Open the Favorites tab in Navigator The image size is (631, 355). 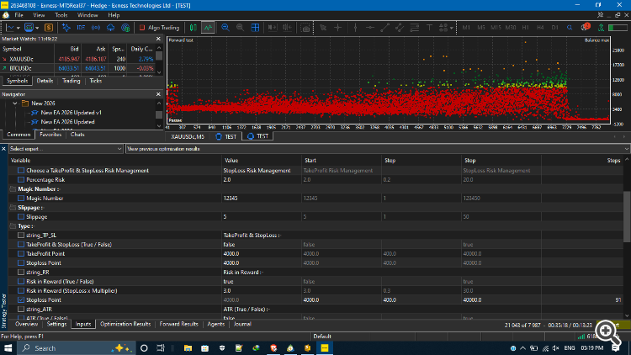click(50, 135)
